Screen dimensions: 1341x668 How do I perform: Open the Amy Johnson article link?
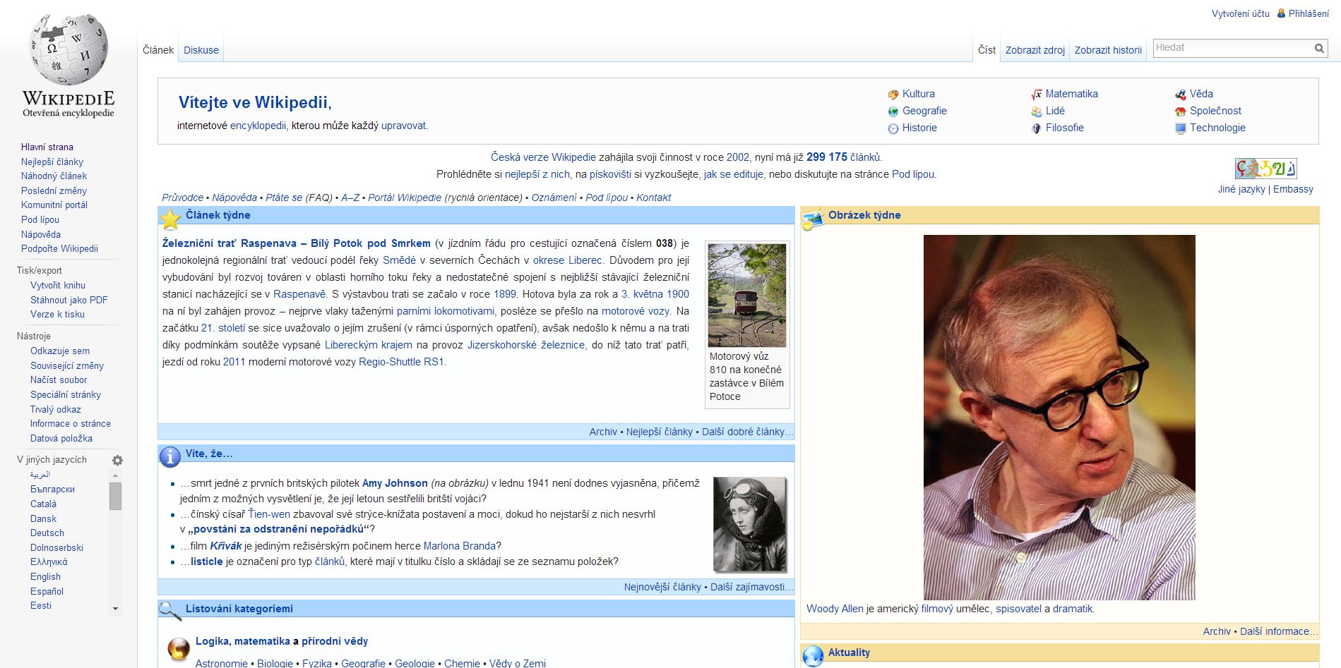coord(395,483)
